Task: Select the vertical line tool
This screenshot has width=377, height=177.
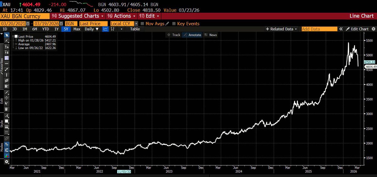Action: [7, 75]
